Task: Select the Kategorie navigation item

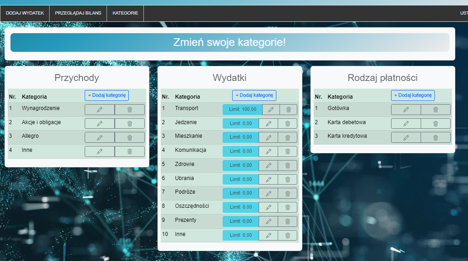Action: [x=125, y=13]
